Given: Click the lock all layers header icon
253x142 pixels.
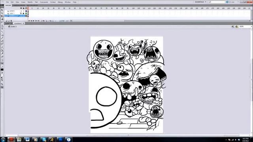Looking at the screenshot, I should [x=24, y=8].
